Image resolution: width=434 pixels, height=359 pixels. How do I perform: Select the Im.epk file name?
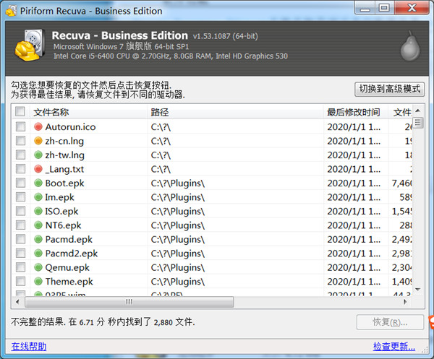[59, 197]
